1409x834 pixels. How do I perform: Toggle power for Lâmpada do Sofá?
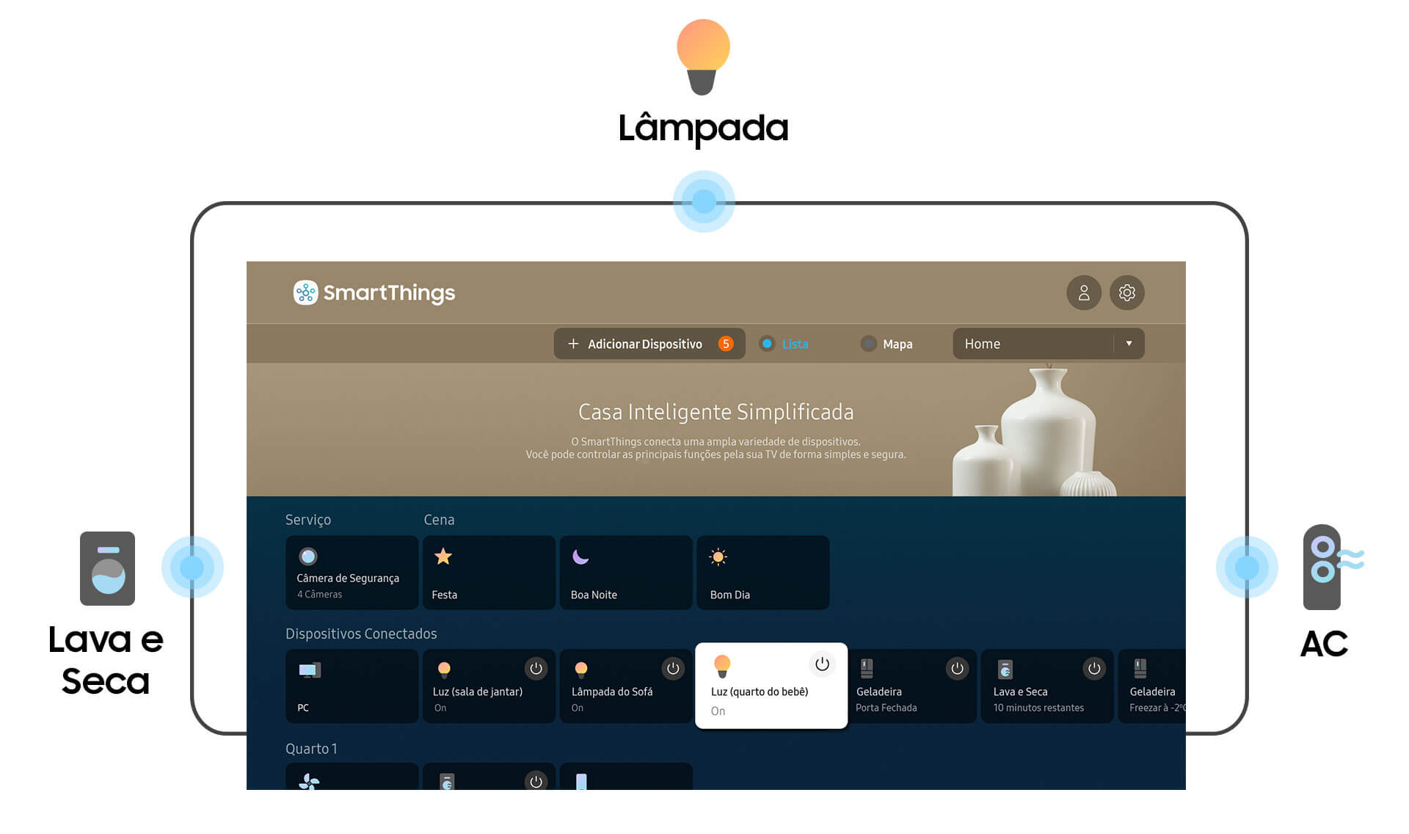pyautogui.click(x=673, y=669)
